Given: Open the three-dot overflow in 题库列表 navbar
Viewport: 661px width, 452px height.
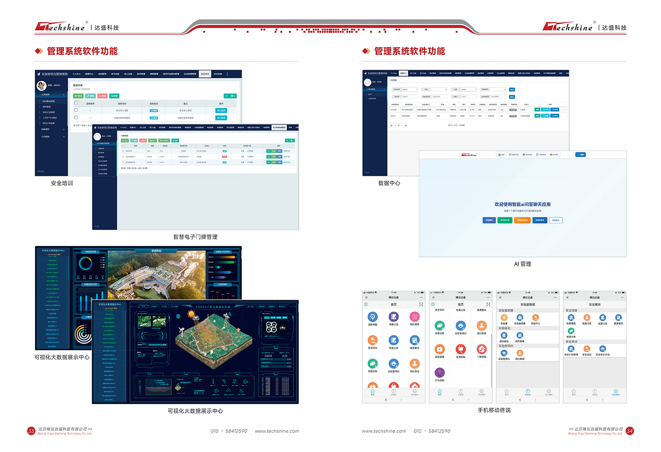Looking at the screenshot, I should coord(227,74).
